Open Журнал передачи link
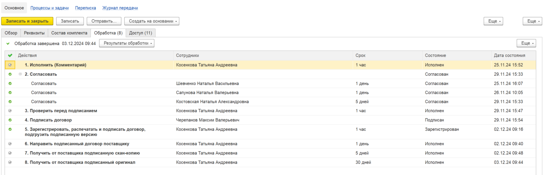Image resolution: width=543 pixels, height=175 pixels. (x=120, y=8)
